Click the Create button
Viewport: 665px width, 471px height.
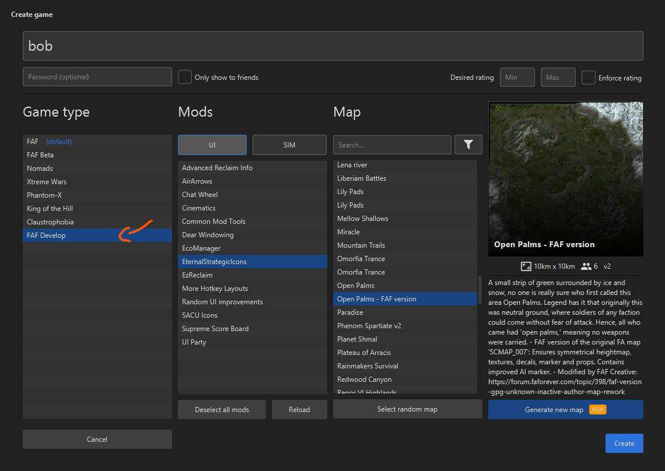624,443
